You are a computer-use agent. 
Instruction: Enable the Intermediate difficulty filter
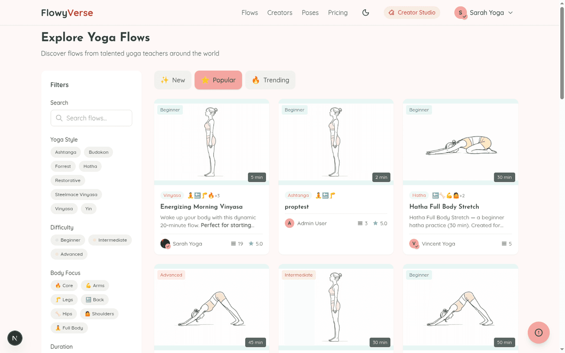click(110, 240)
